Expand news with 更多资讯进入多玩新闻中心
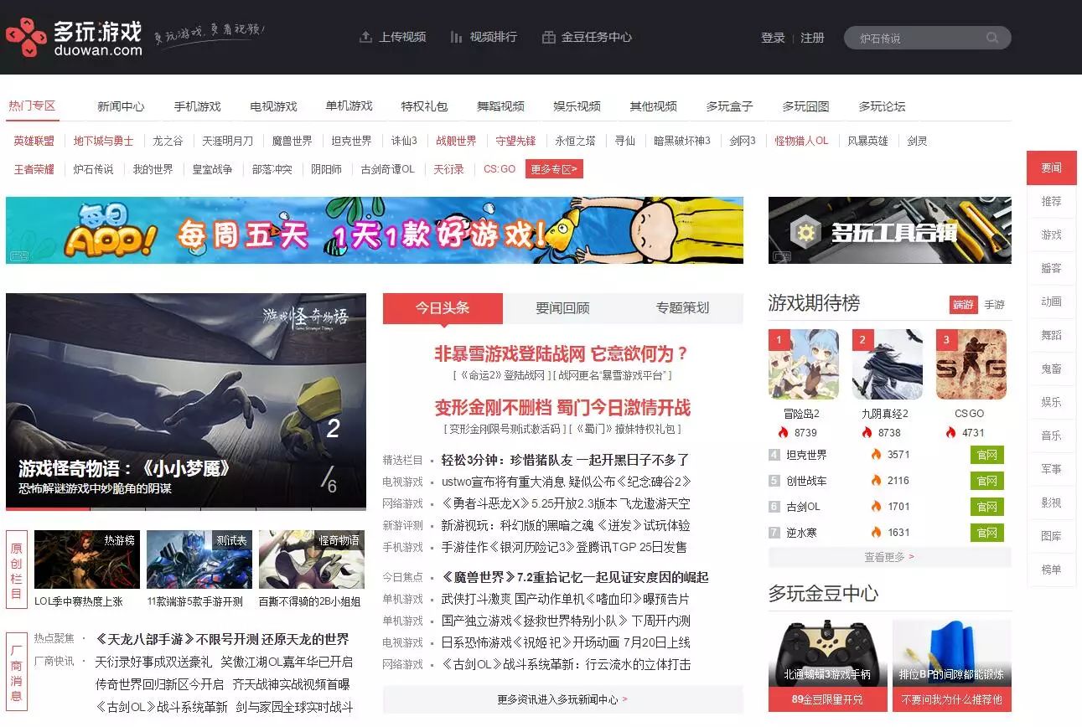 (x=562, y=699)
